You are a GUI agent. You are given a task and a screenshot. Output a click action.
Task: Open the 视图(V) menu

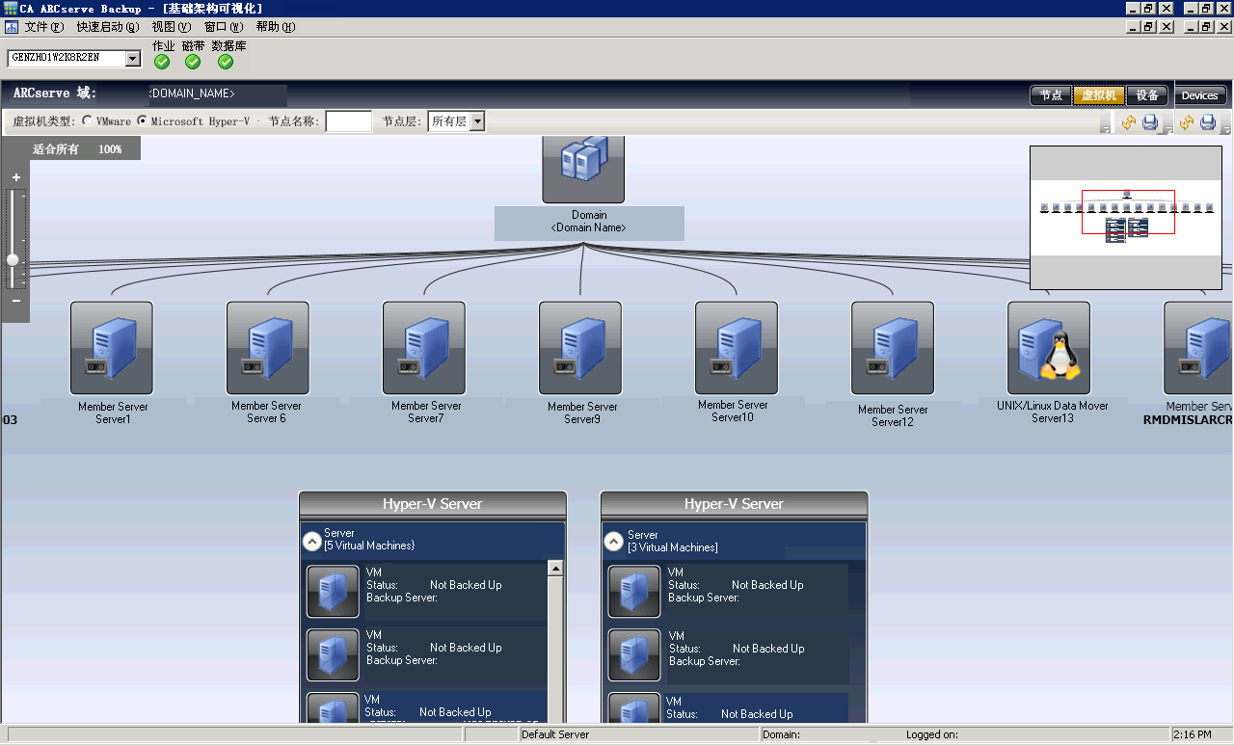[172, 27]
